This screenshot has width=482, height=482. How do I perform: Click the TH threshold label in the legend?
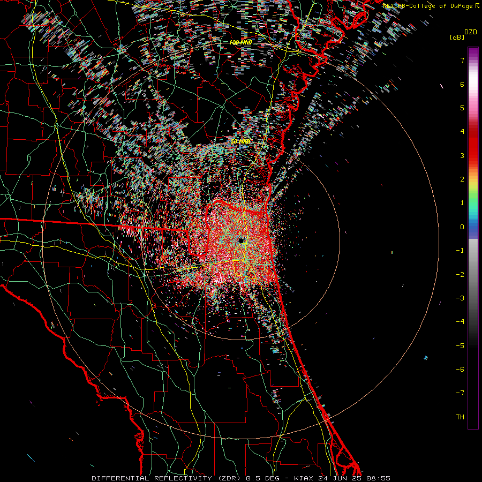[460, 417]
